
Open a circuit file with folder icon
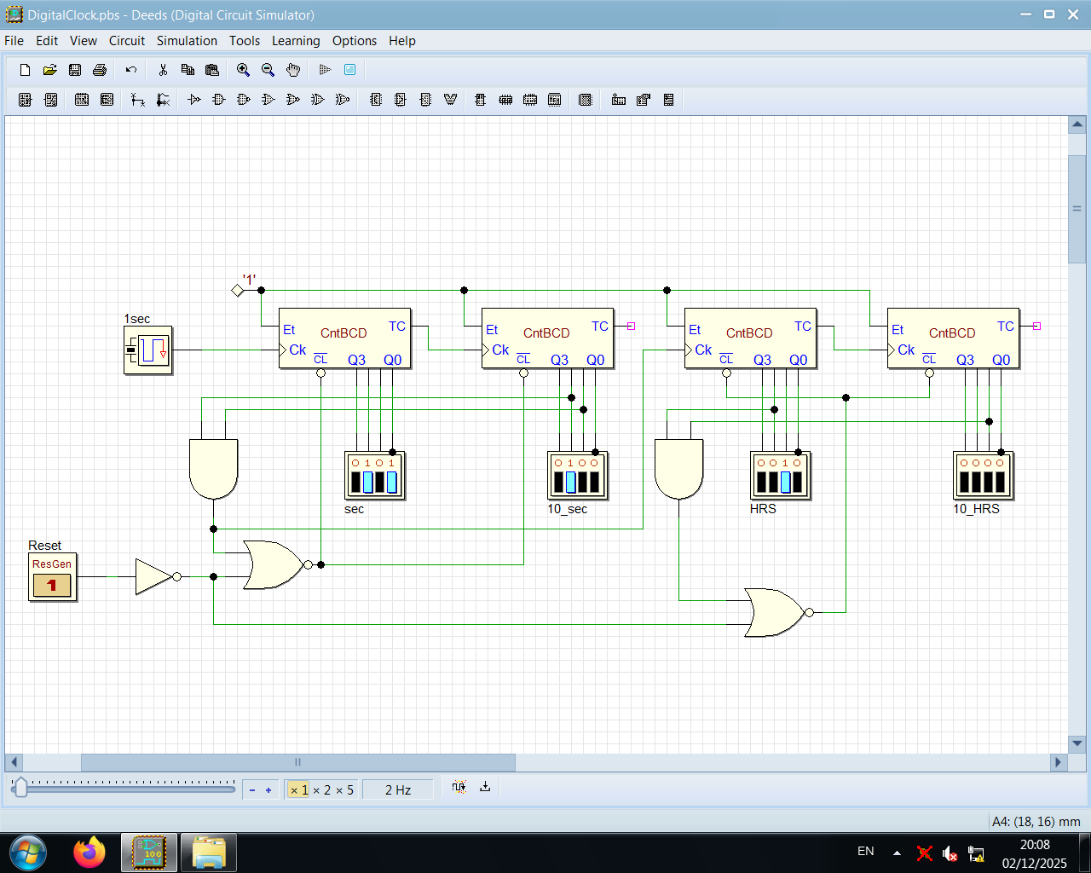pos(49,70)
